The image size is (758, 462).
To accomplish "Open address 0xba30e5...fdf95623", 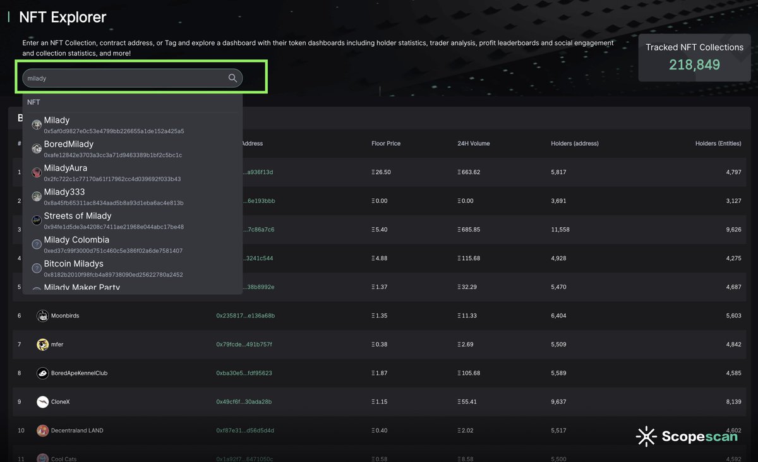I will [244, 373].
